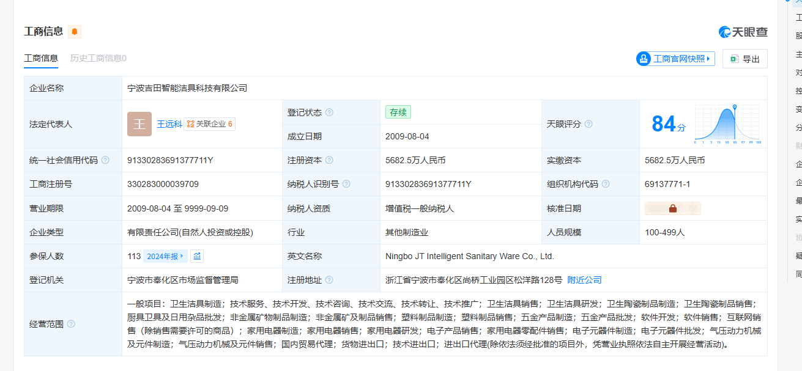
Task: Click help icon beside 纳税人识别号
Action: [346, 184]
